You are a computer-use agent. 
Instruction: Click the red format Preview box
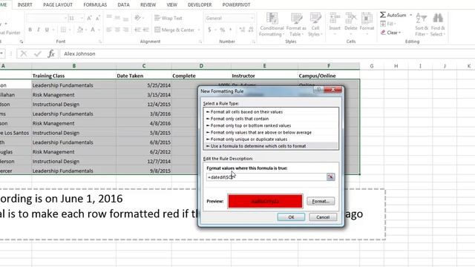point(265,201)
